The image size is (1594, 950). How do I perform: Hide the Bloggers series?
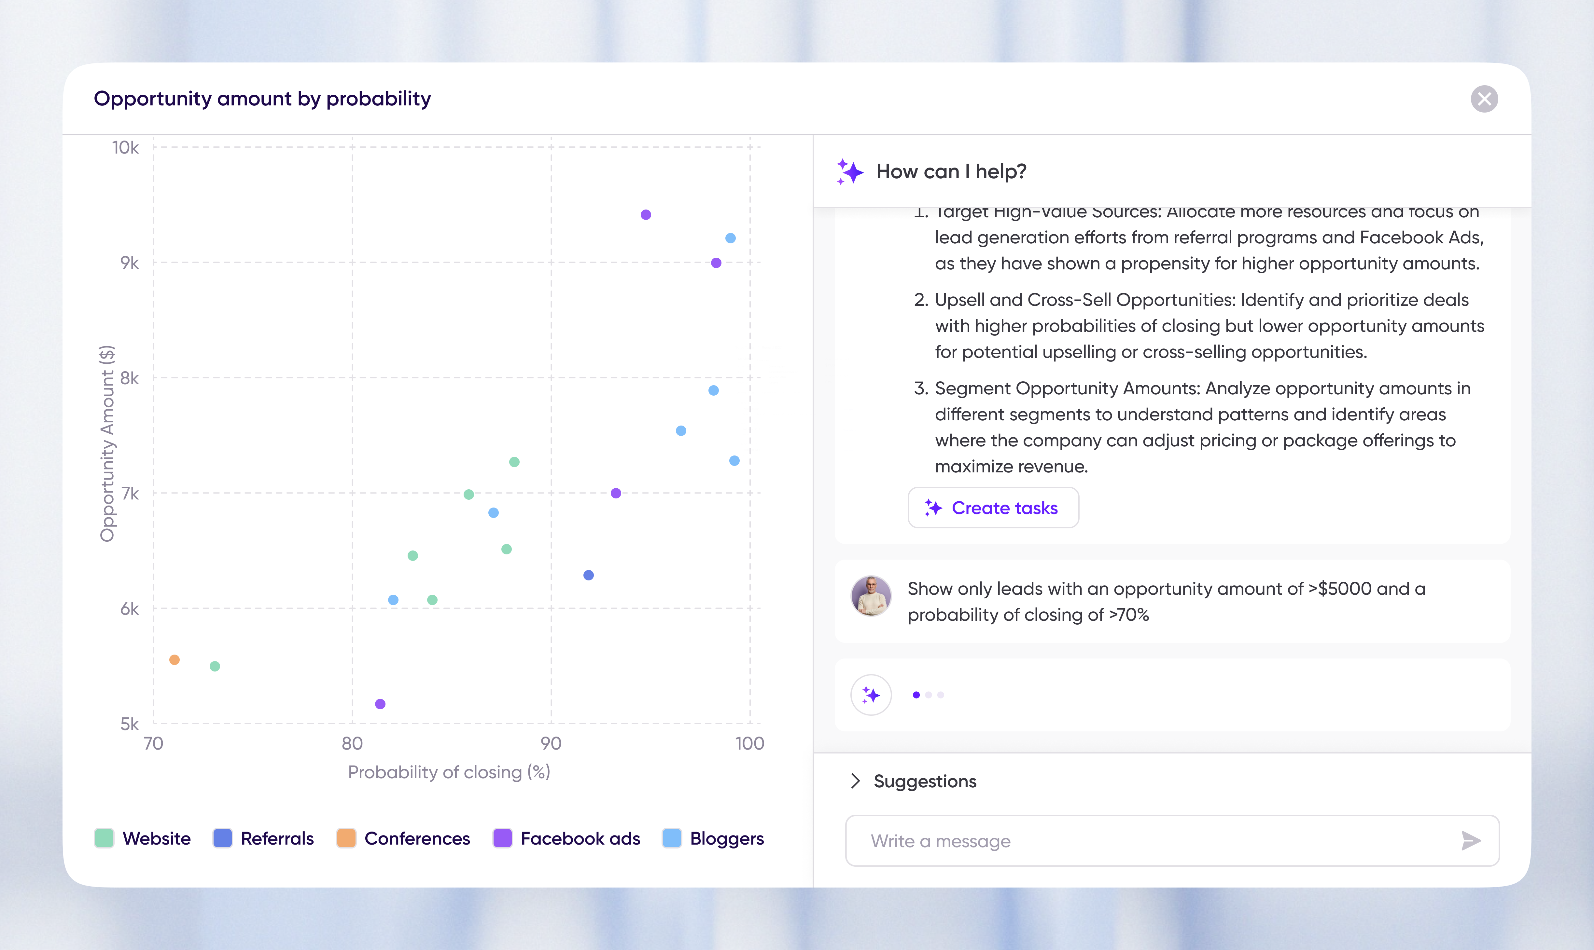[x=672, y=838]
